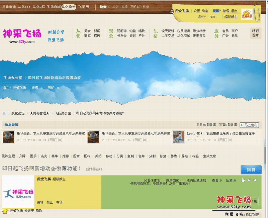Image resolution: width=268 pixels, height=218 pixels.
Task: Open 摄影 under 聚会 section
Action: 132,36
